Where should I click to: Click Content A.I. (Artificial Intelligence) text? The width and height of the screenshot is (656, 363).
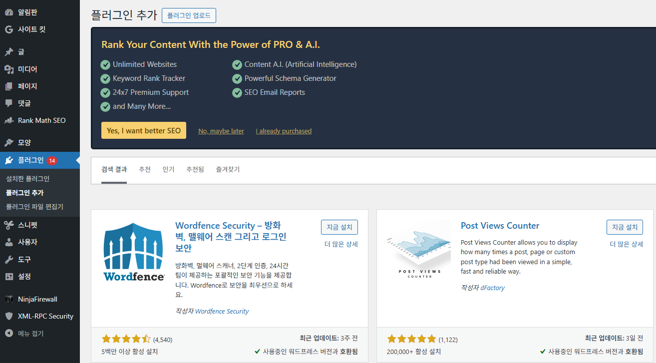pos(301,64)
